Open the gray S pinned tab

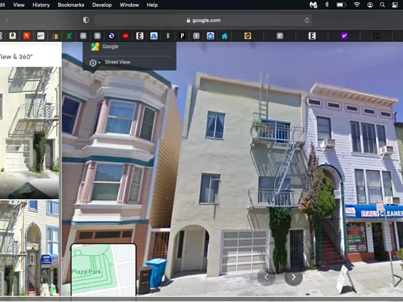pos(97,36)
